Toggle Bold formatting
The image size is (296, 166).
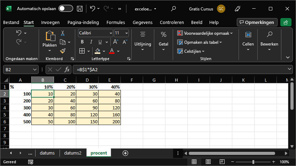tap(82, 42)
